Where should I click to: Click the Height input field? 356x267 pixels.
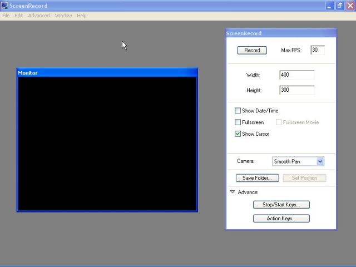(x=297, y=90)
